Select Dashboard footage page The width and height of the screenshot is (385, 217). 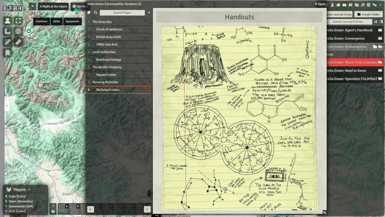point(118,60)
